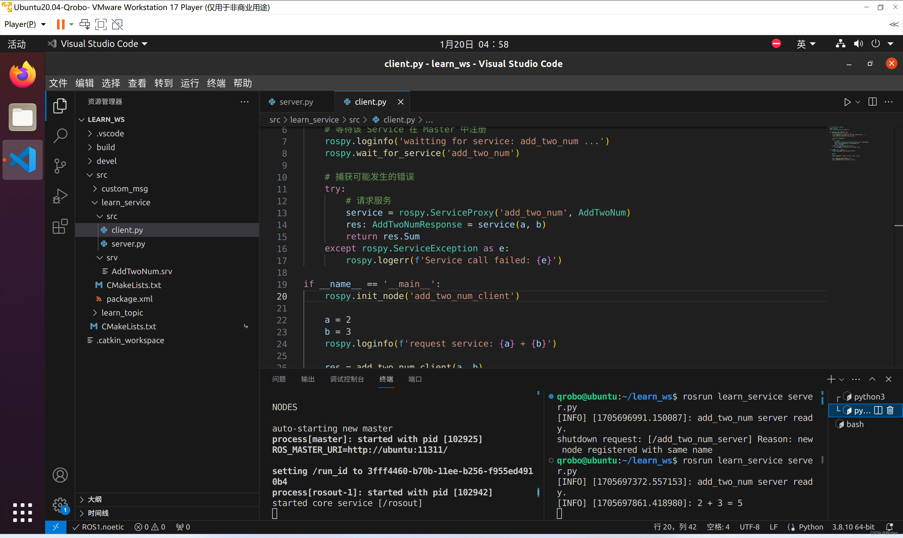Maximize the terminal panel size
Screen dimensions: 903x538
(x=872, y=379)
